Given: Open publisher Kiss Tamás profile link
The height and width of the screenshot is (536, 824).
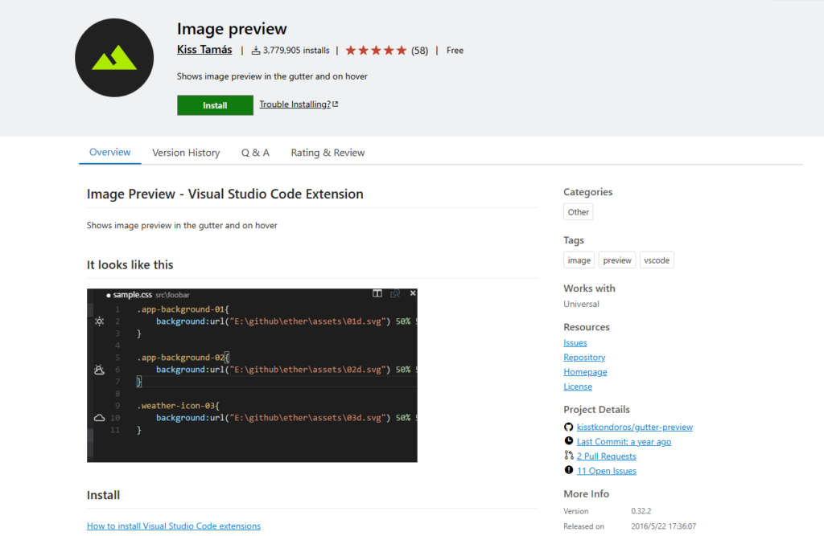Looking at the screenshot, I should 204,50.
